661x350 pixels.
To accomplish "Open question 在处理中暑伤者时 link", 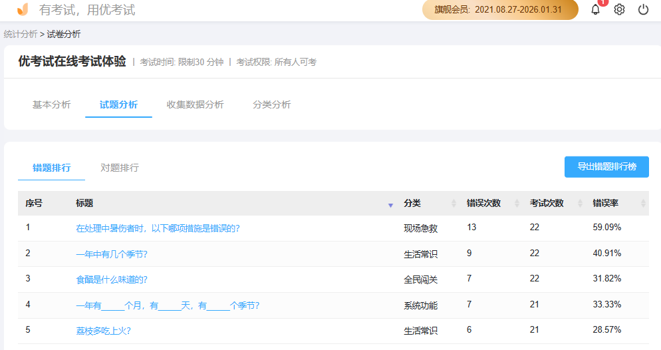I will pos(158,228).
